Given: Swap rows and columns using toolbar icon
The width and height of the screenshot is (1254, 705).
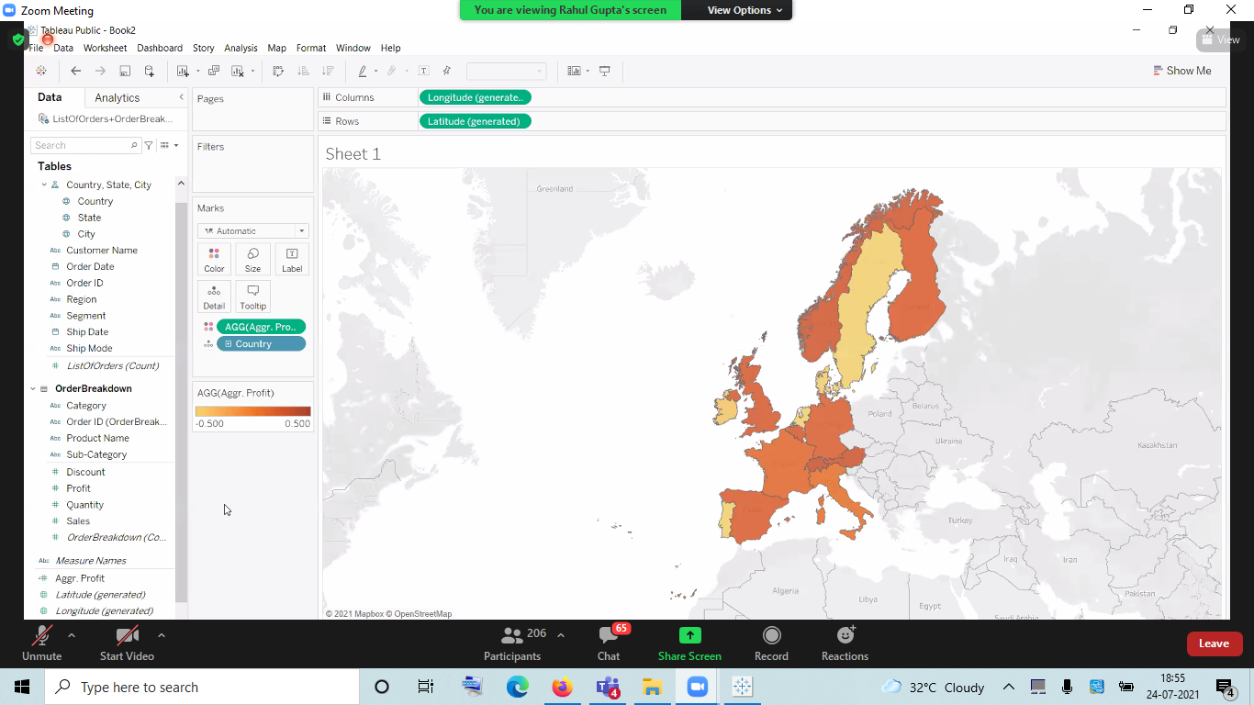Looking at the screenshot, I should [278, 72].
